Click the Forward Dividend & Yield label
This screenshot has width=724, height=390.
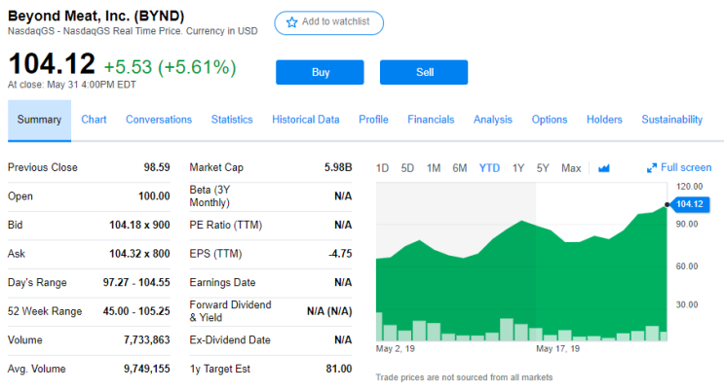coord(230,311)
